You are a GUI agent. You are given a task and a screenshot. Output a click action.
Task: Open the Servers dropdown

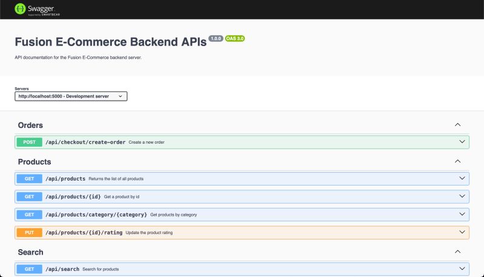click(x=71, y=96)
